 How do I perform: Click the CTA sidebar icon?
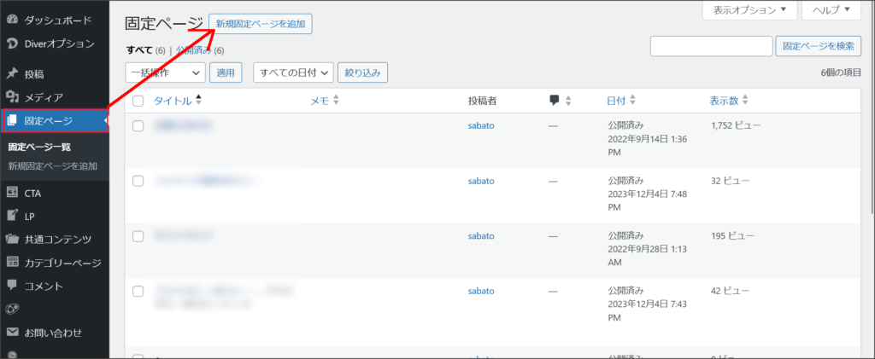(x=12, y=193)
